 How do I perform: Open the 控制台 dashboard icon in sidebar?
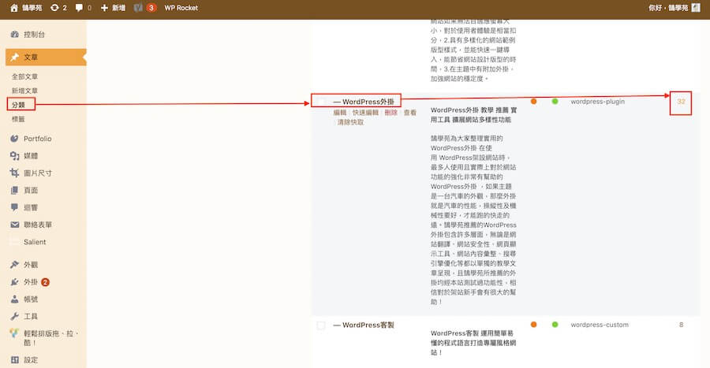click(x=15, y=35)
